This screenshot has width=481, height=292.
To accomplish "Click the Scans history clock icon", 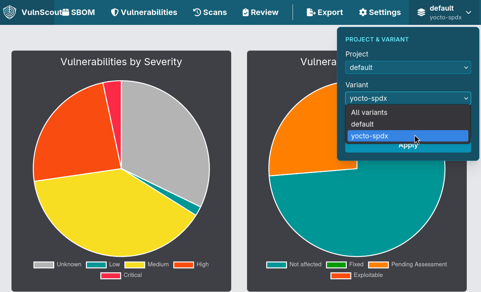I will 197,12.
